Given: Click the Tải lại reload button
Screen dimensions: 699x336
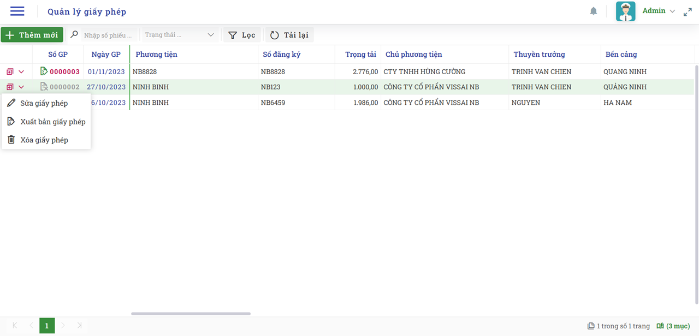Looking at the screenshot, I should [289, 35].
